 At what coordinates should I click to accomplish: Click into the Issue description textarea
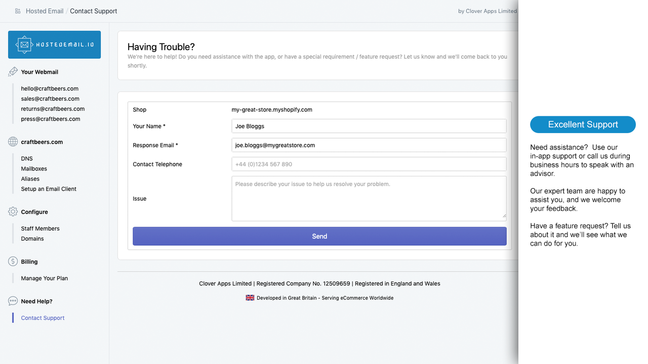pos(369,199)
